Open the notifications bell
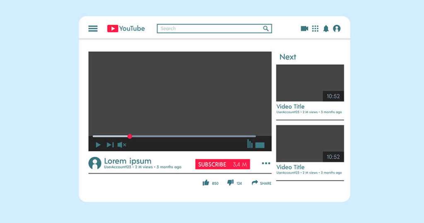424x223 pixels. [x=326, y=28]
